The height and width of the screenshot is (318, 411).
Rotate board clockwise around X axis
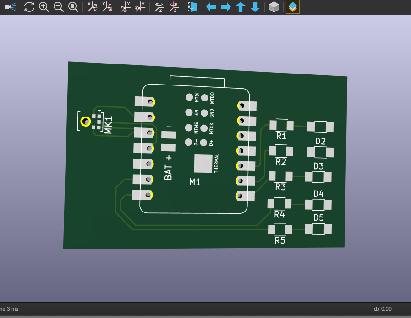tap(92, 7)
